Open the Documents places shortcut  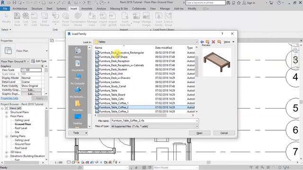(x=78, y=66)
